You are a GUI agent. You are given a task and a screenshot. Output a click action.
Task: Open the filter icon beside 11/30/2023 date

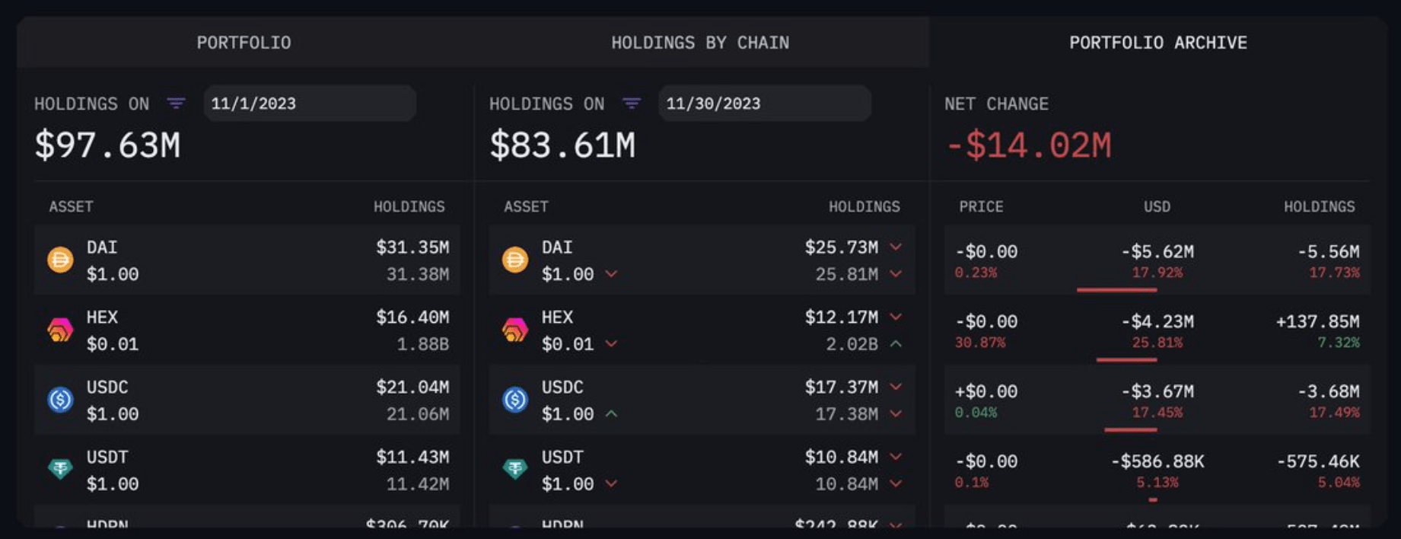(x=632, y=104)
